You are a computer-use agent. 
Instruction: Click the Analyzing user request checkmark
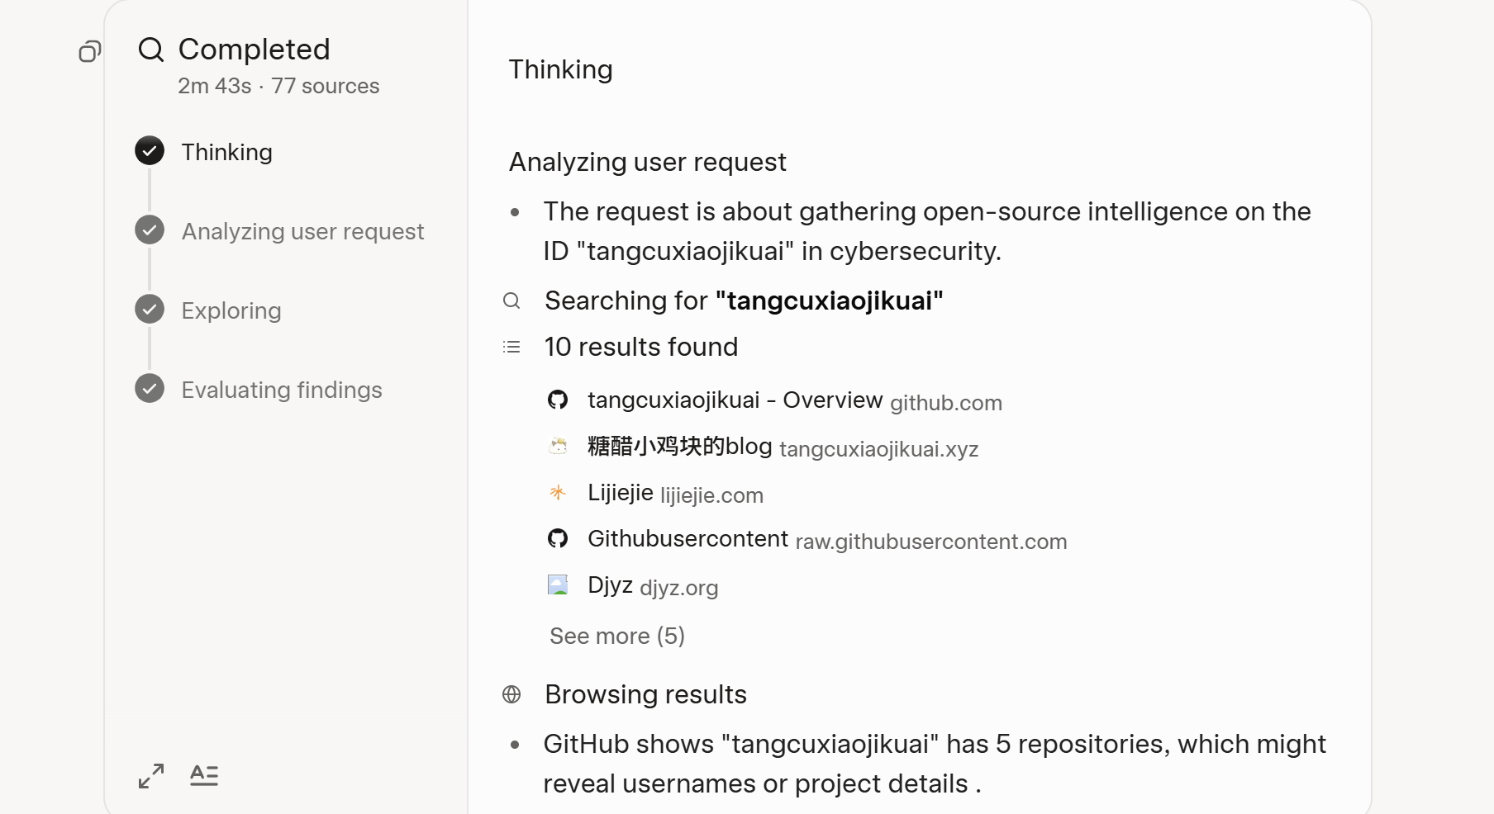click(x=150, y=230)
